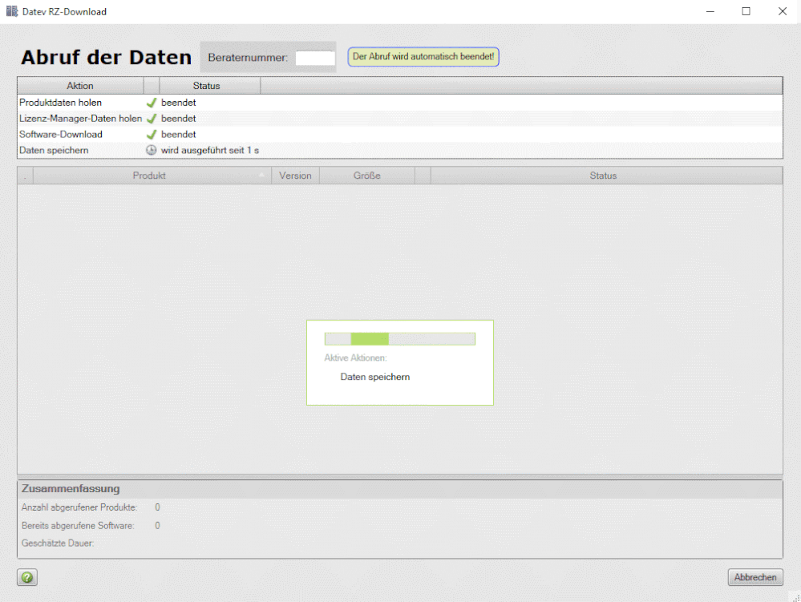Sort by the Aktion column header
Screen dimensions: 801x602
[80, 86]
